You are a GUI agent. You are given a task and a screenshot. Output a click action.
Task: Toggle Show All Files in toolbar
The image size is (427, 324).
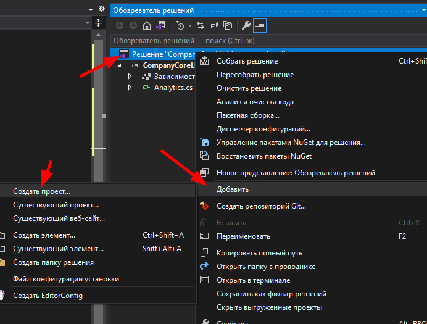click(x=228, y=25)
